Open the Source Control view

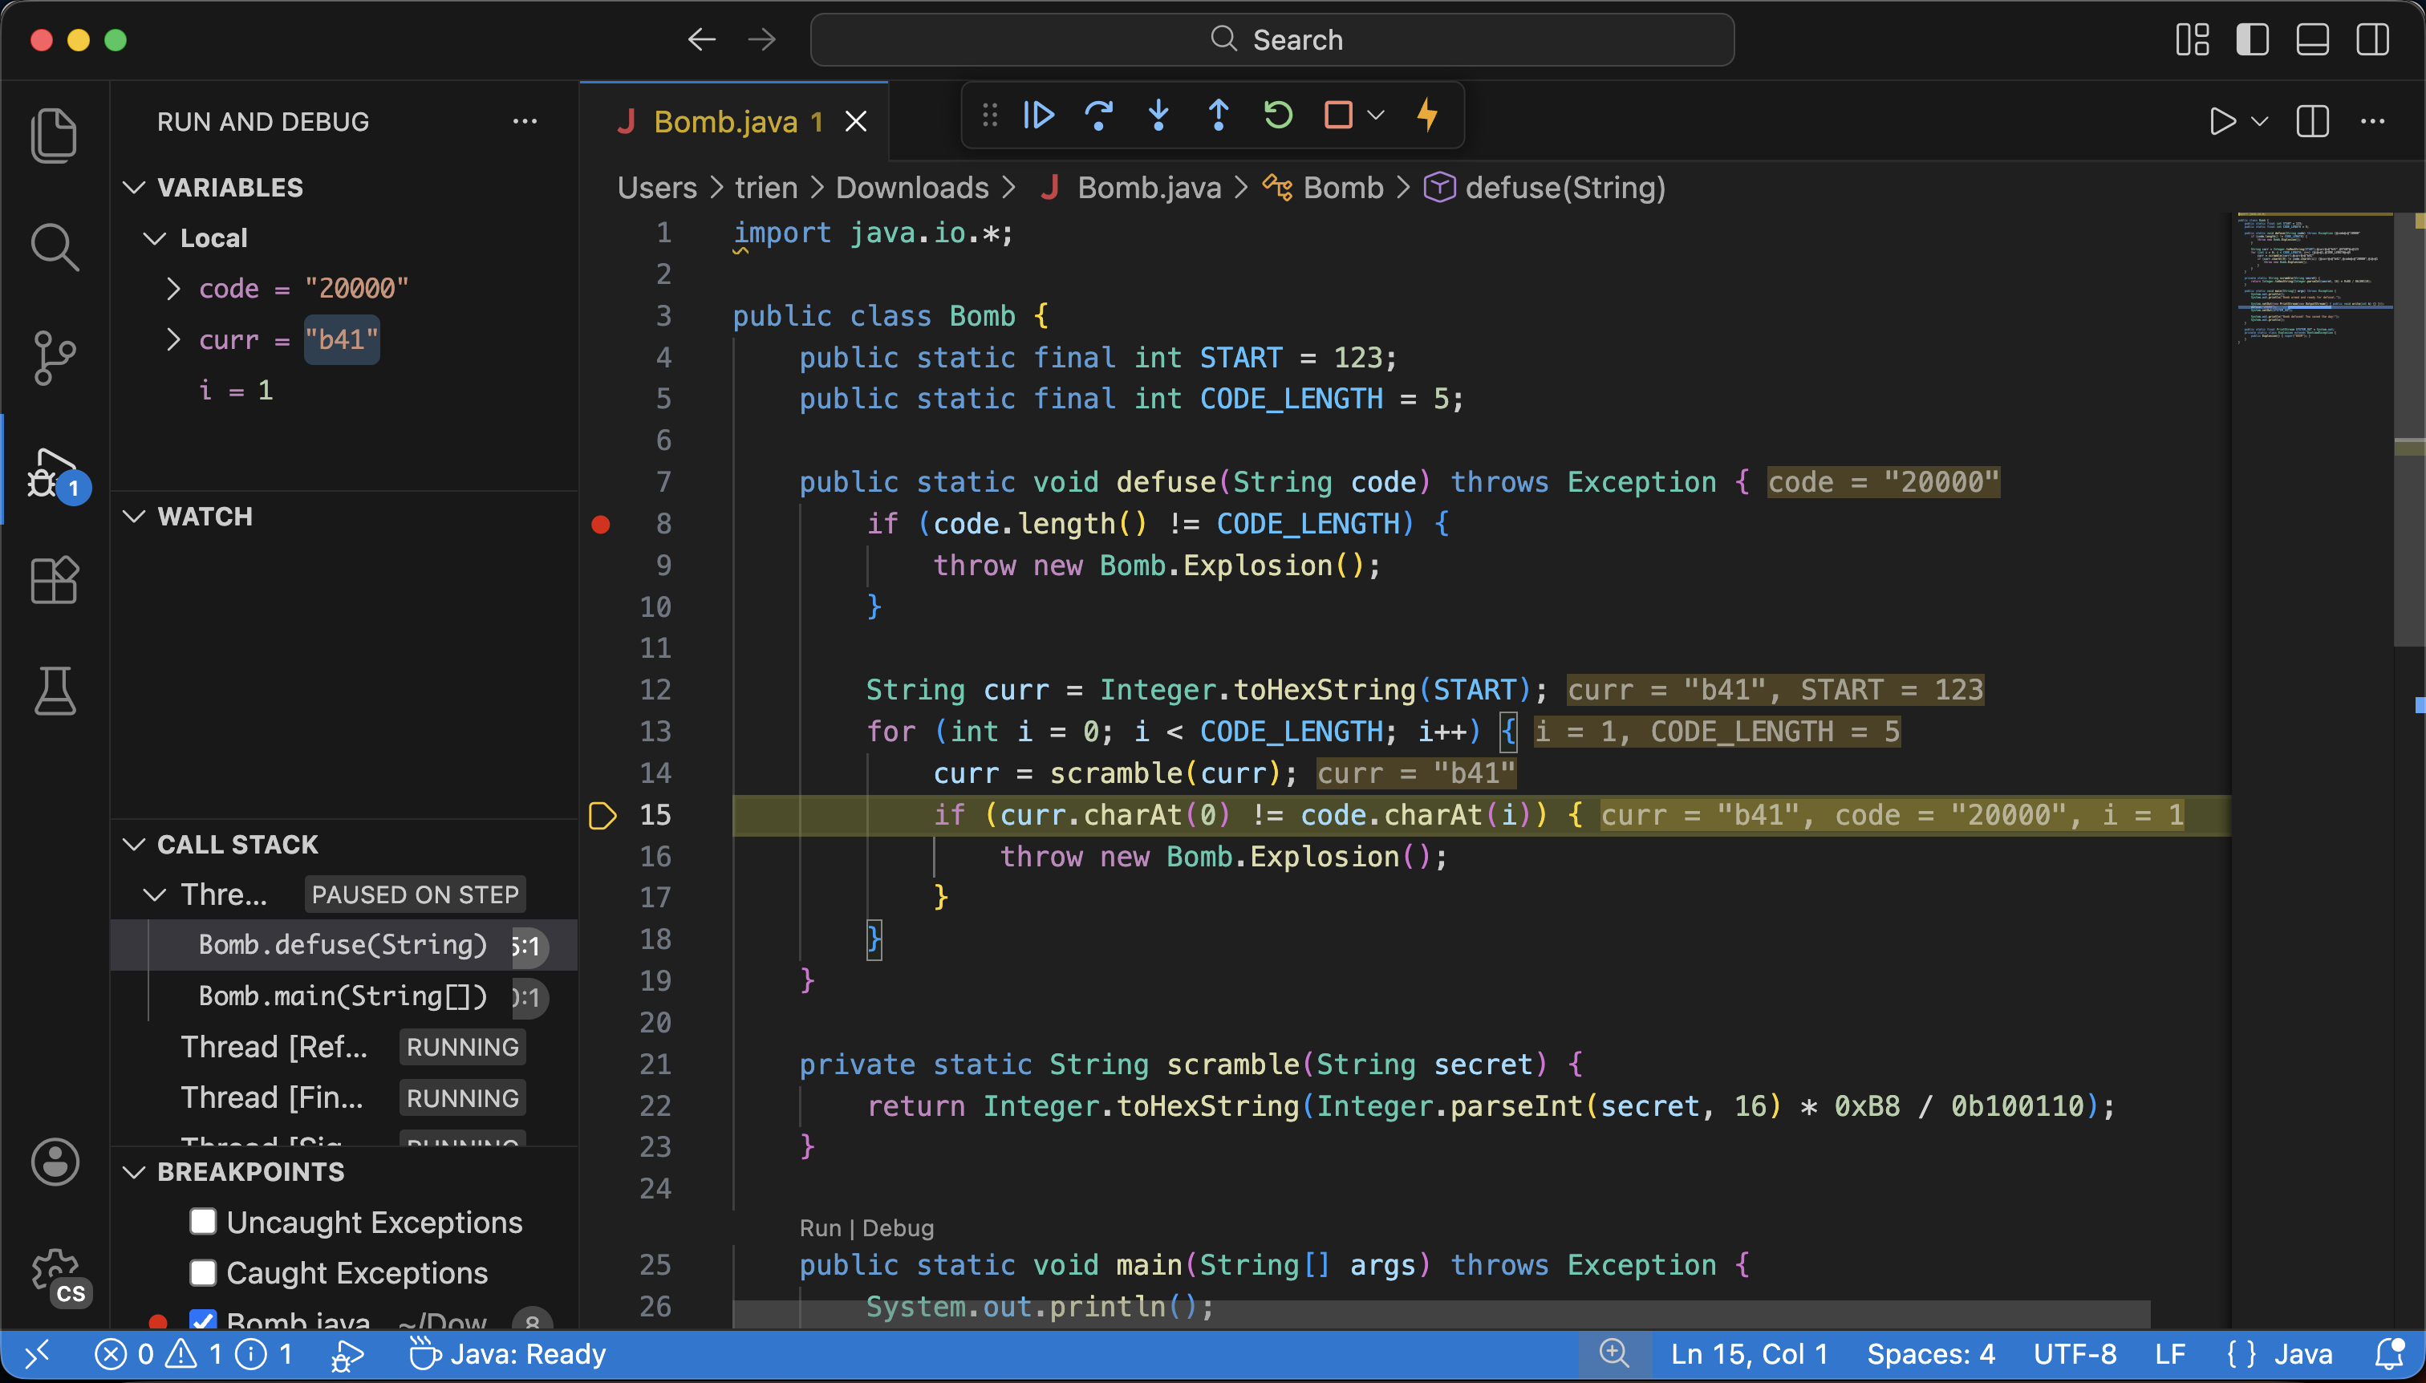(54, 357)
